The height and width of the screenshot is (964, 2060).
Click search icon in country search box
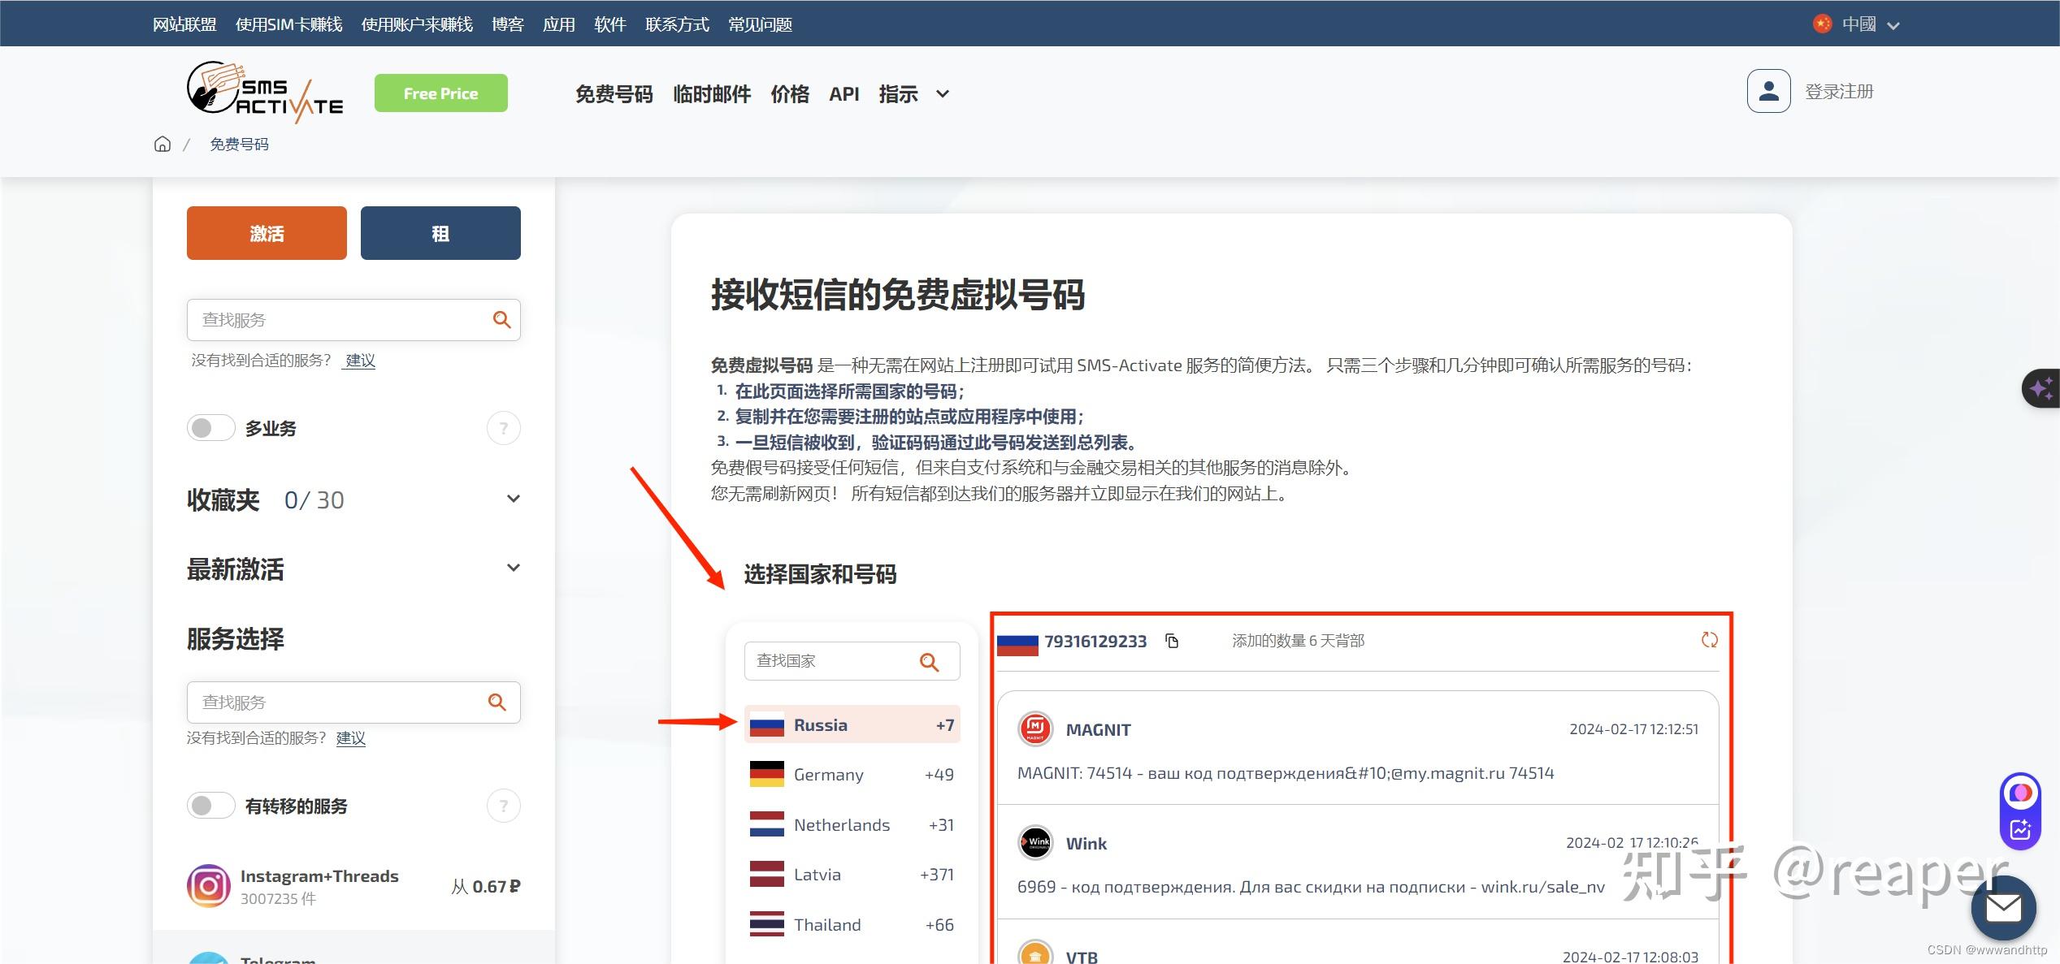click(x=929, y=662)
